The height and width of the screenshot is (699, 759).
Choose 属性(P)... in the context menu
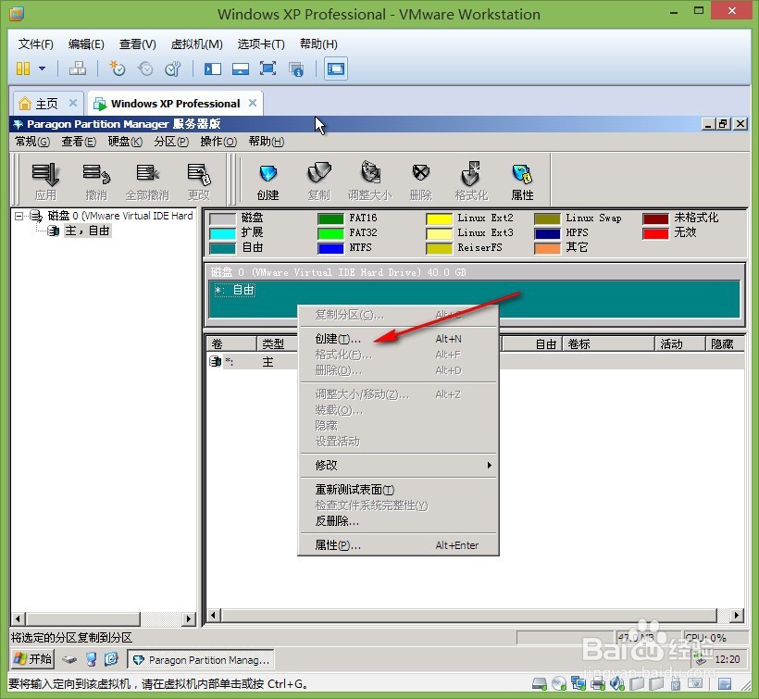coord(399,545)
